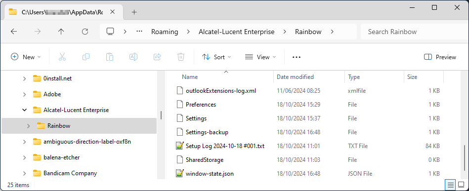Screen dimensions: 469x191
Task: Open the Sort dropdown
Action: [216, 57]
